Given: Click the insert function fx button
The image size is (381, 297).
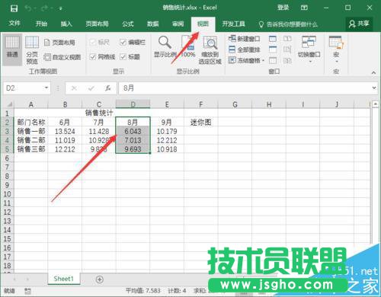Looking at the screenshot, I should click(x=108, y=88).
